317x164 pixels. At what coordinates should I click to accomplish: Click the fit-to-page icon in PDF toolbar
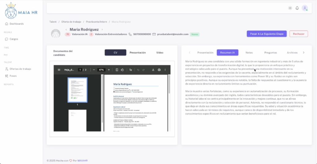coord(117,70)
